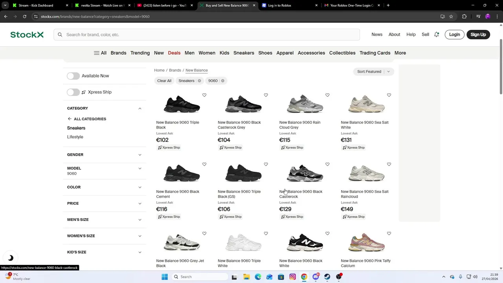Open Instagram from the taskbar
The image size is (503, 283).
[292, 277]
